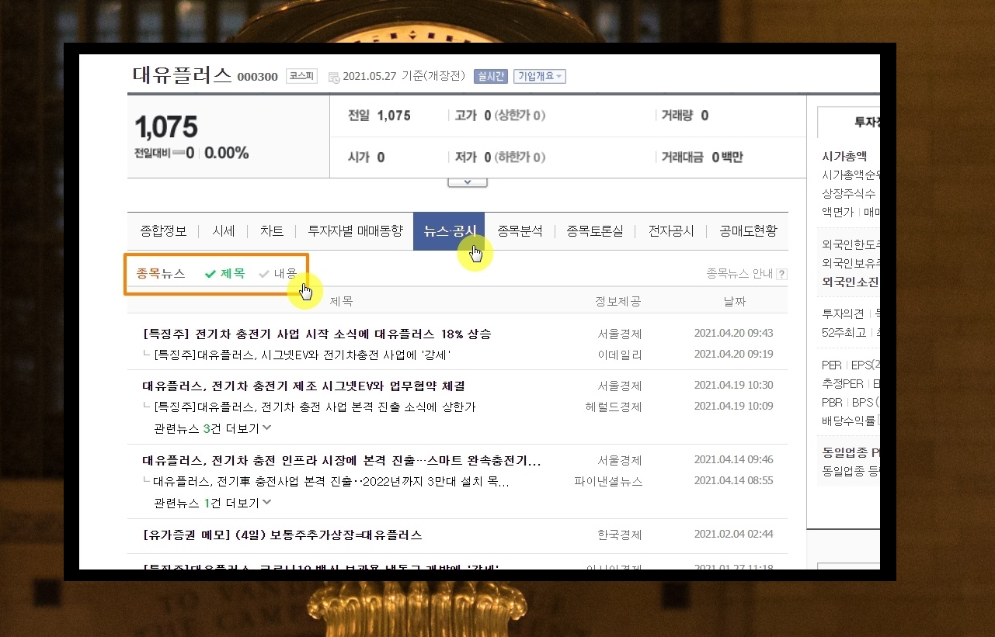
Task: Click 외국인소진 in the side panel
Action: click(851, 282)
